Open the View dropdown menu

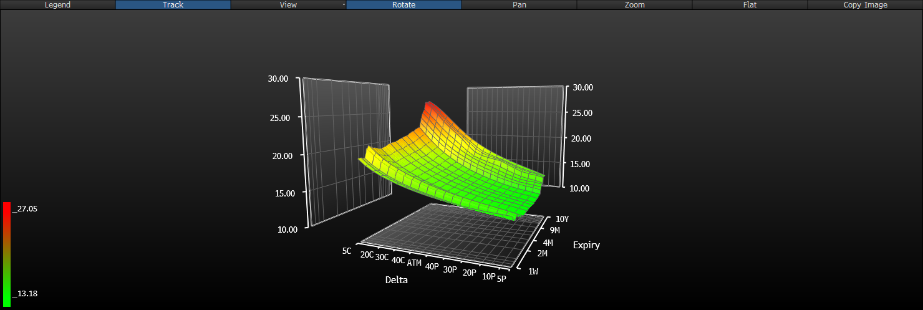(x=288, y=5)
